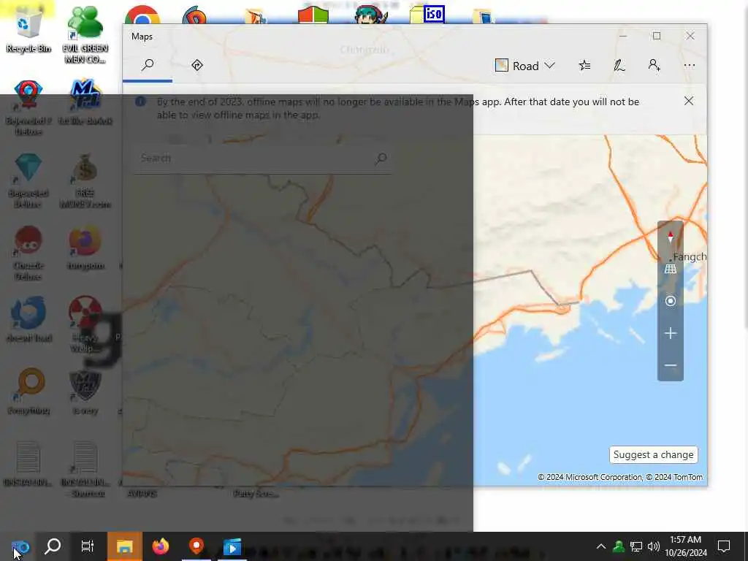The image size is (748, 561).
Task: Open Movies & TV taskbar icon
Action: [x=232, y=546]
